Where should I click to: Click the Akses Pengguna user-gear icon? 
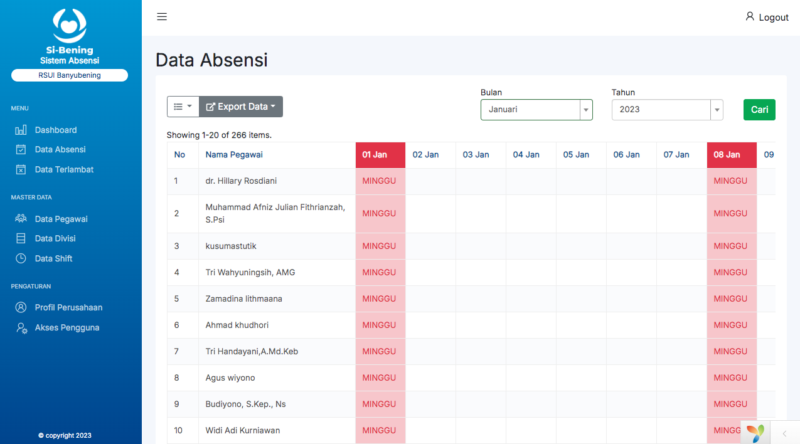(x=21, y=327)
